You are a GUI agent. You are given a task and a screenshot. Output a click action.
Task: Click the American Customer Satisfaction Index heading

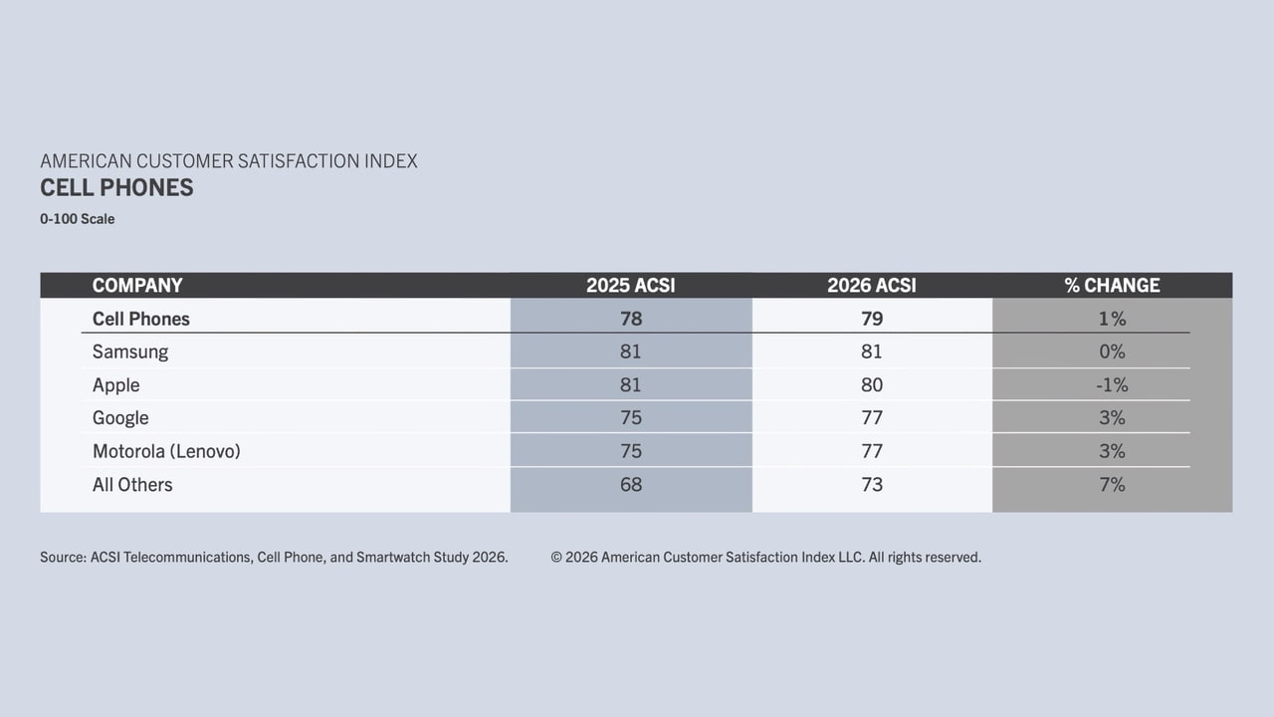229,160
